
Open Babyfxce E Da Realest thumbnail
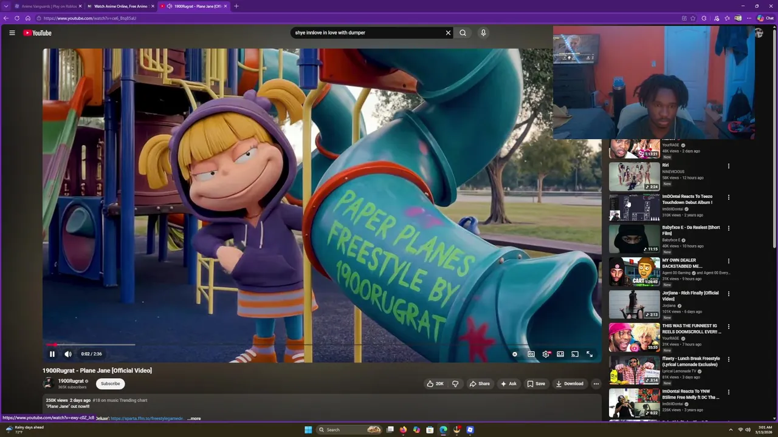pos(634,239)
